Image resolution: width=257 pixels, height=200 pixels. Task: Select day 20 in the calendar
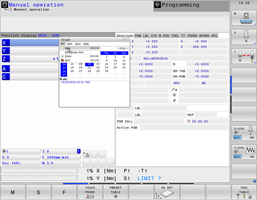point(81,68)
